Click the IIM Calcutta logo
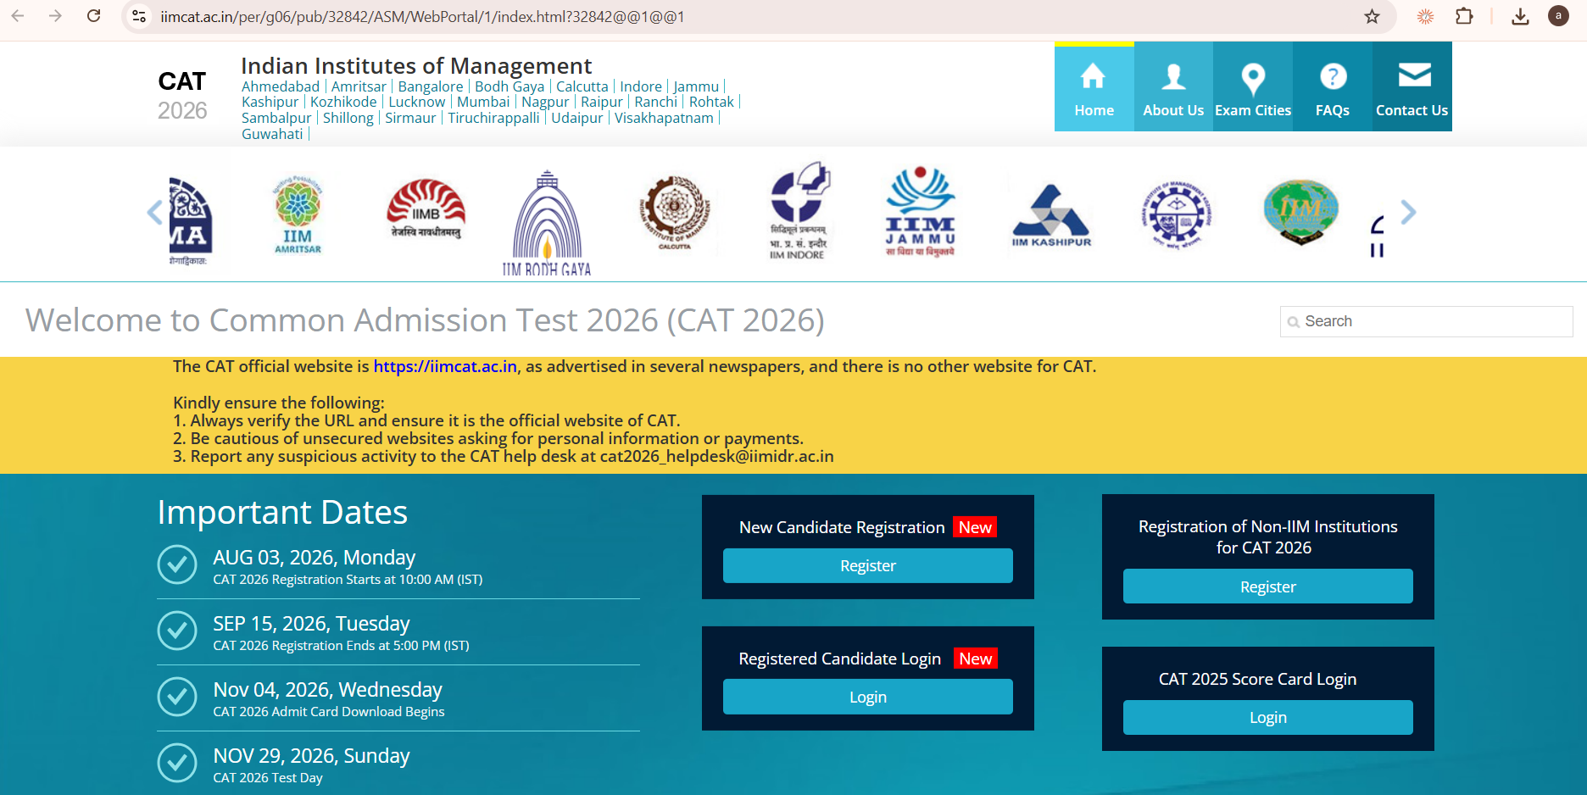 tap(675, 213)
